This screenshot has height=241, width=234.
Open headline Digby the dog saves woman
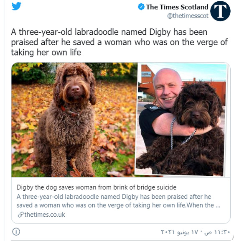coord(97,187)
